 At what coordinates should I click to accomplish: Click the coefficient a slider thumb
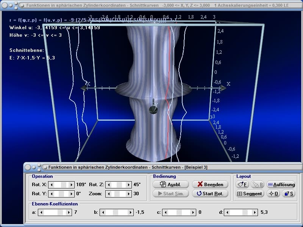coord(60,213)
